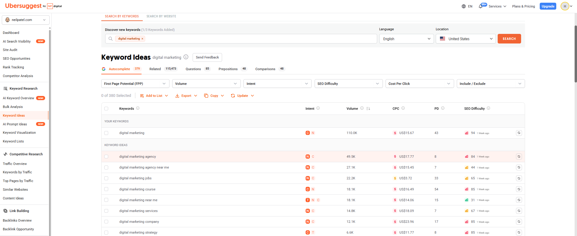577x236 pixels.
Task: Switch to the Questions tab
Action: pos(198,69)
